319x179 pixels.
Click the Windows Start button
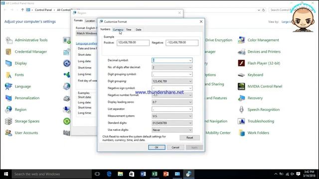click(6, 174)
